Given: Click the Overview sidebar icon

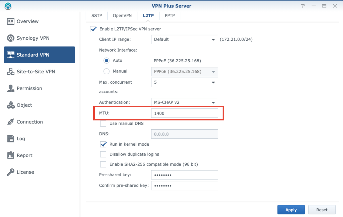Looking at the screenshot, I should [x=10, y=21].
